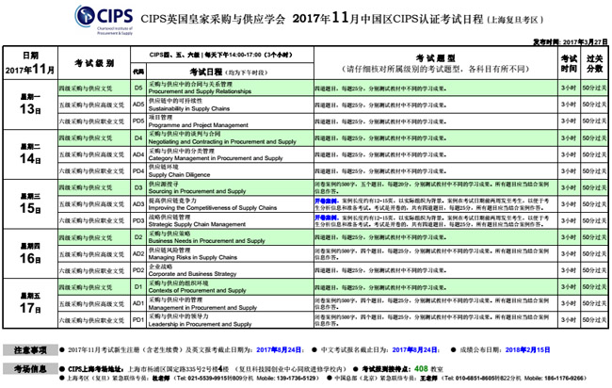Image resolution: width=612 pixels, height=388 pixels.
Task: Select 'Sourcing in Procurement and Supply' exam
Action: 197,191
